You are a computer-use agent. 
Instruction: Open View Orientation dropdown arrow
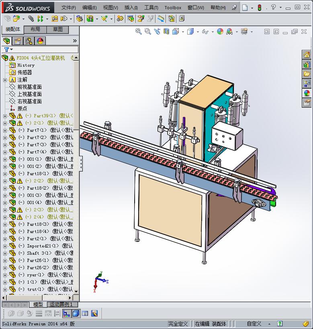tap(183, 32)
